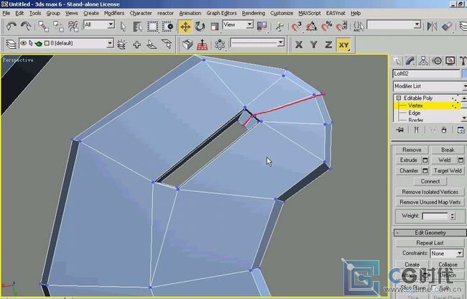Toggle the Window/Crossing selection icon
This screenshot has width=467, height=299.
167,26
